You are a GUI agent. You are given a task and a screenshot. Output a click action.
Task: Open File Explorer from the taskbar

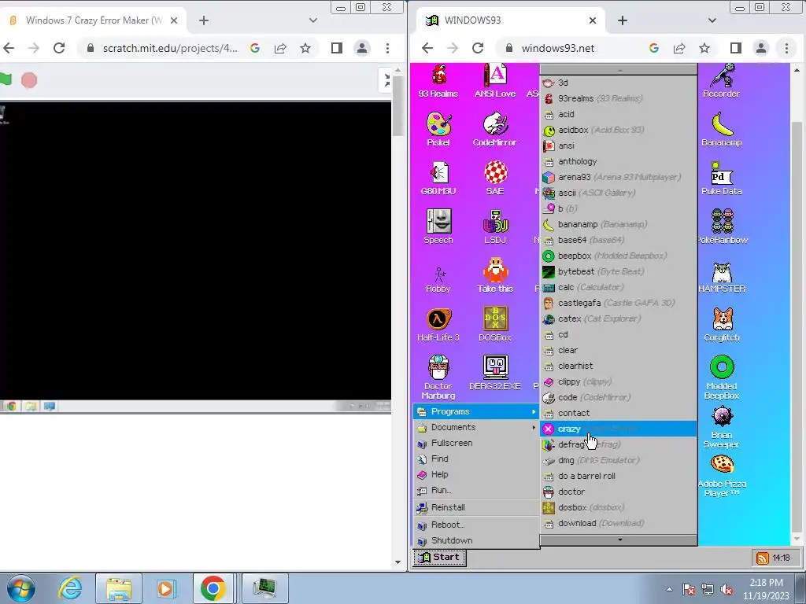pos(119,588)
